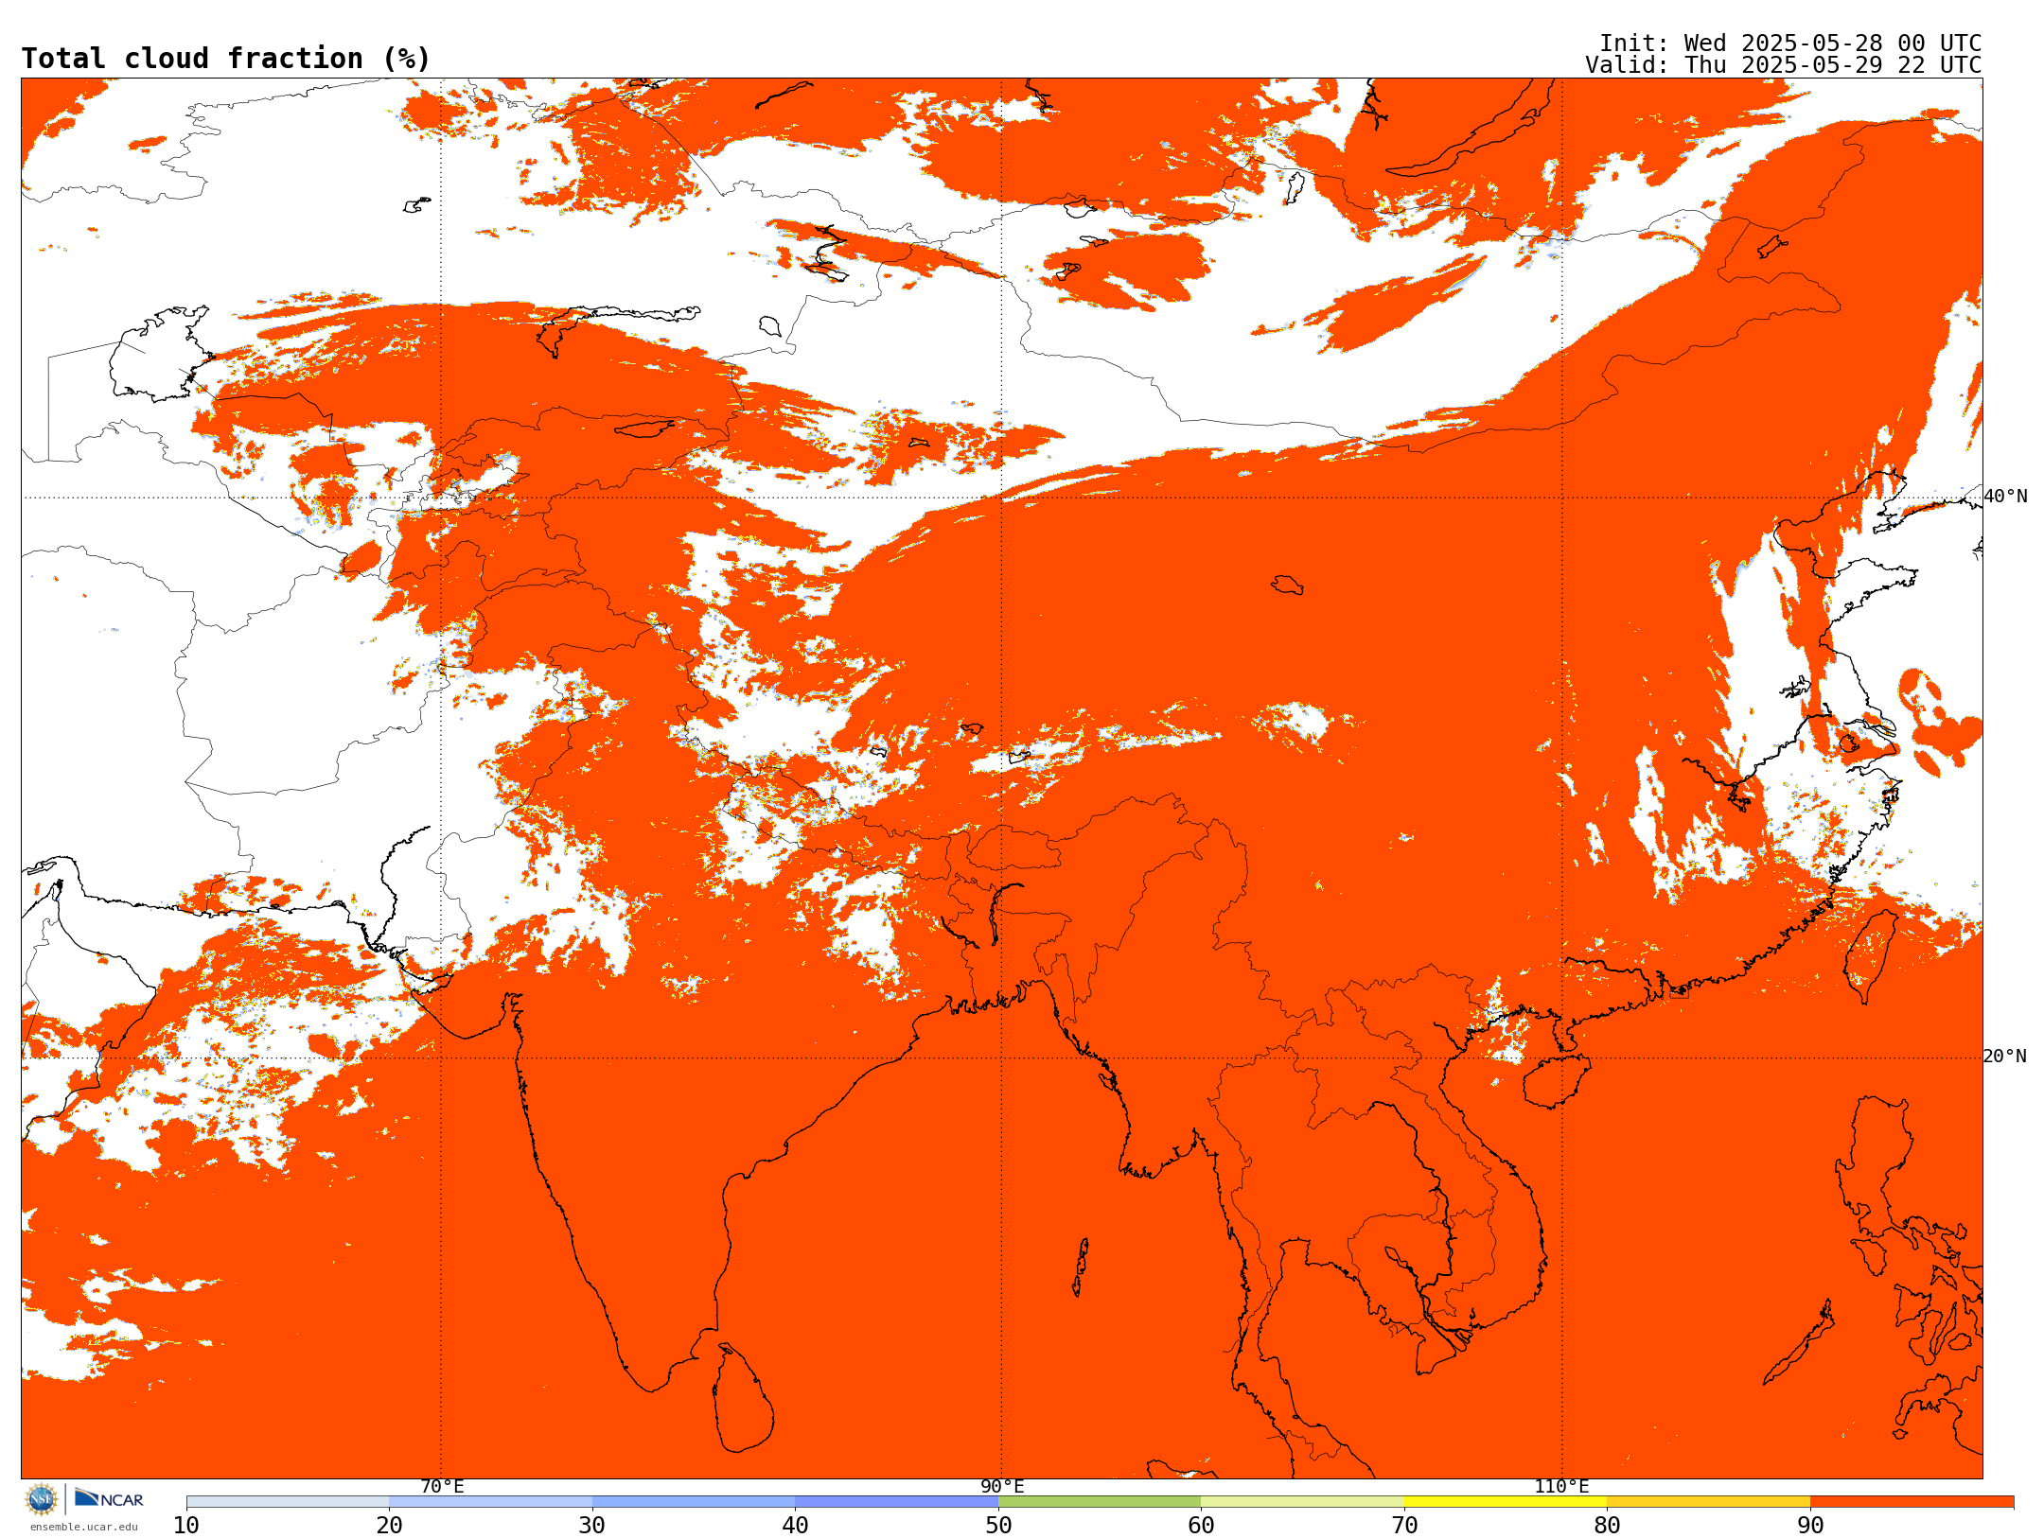Pick the 10-20 pale gray colorbar segment
Screen dimensions: 2044x1538
coord(288,1502)
